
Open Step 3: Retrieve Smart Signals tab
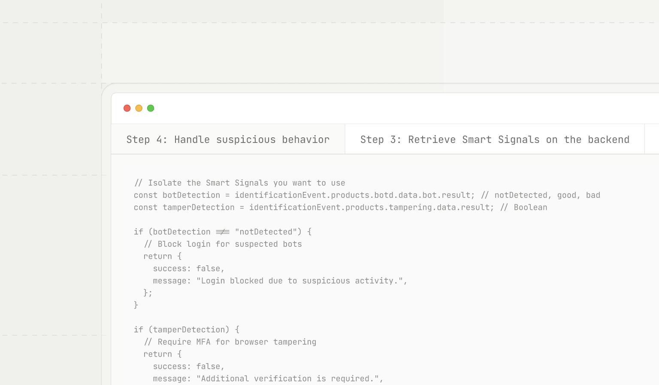click(494, 139)
